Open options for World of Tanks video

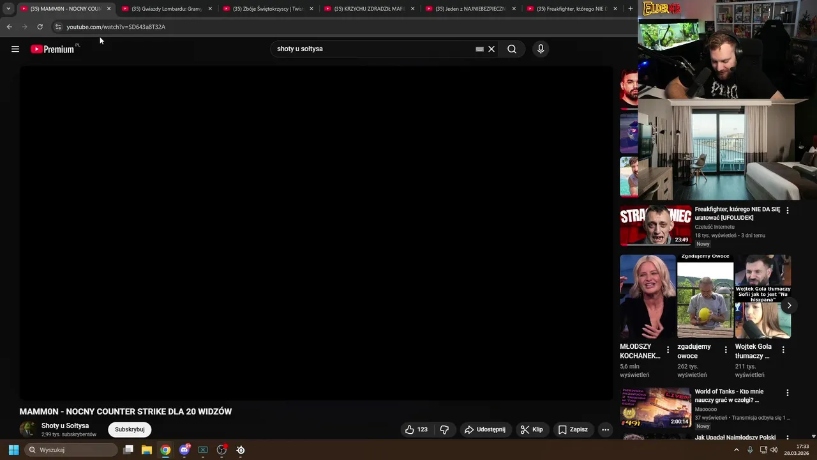pos(787,393)
